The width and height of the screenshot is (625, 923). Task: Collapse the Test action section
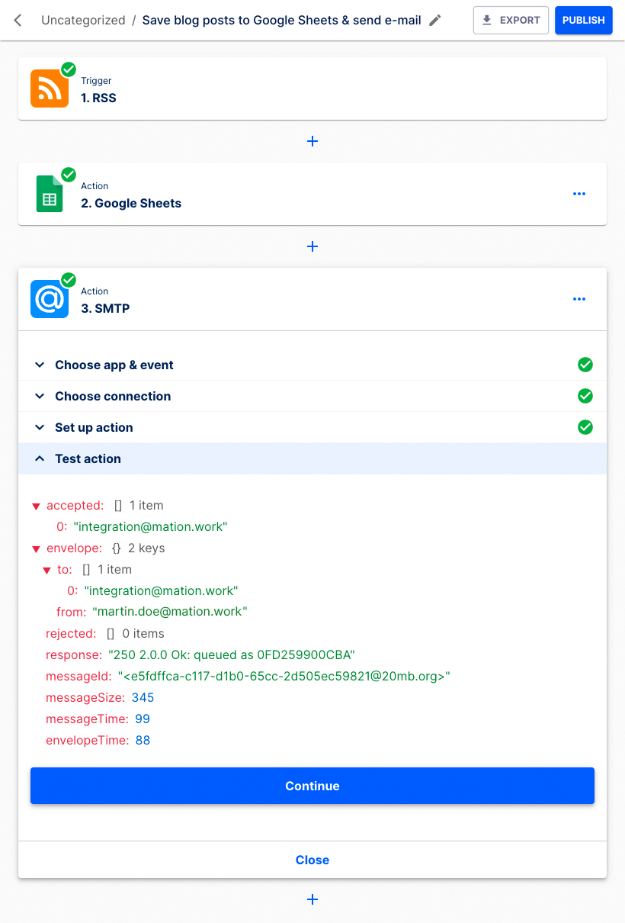[39, 458]
